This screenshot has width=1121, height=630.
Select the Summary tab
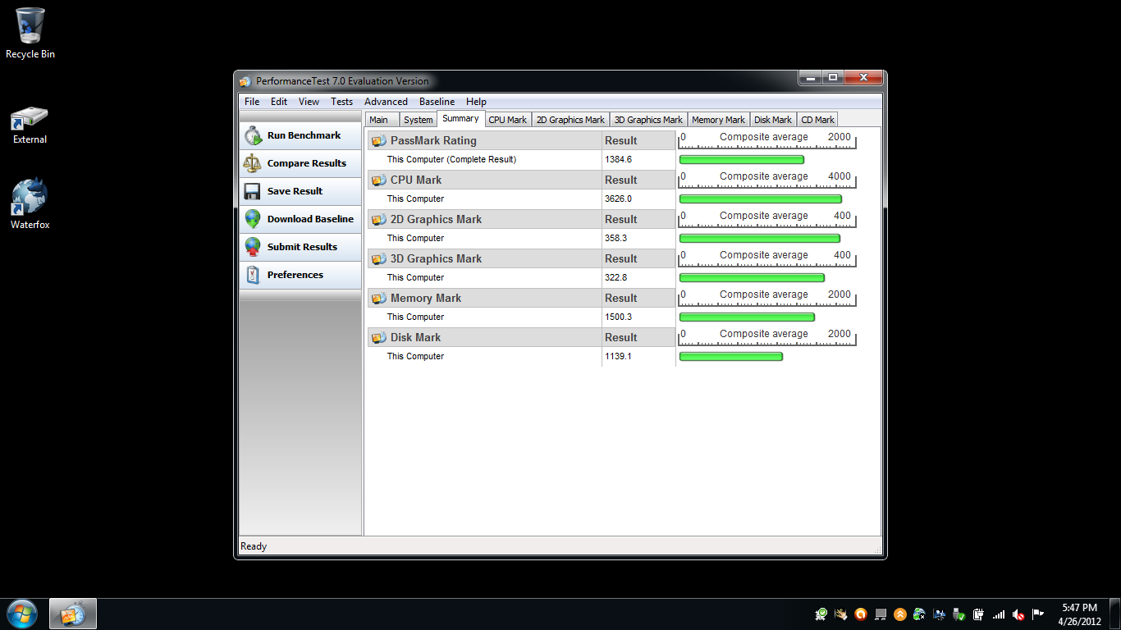click(460, 119)
